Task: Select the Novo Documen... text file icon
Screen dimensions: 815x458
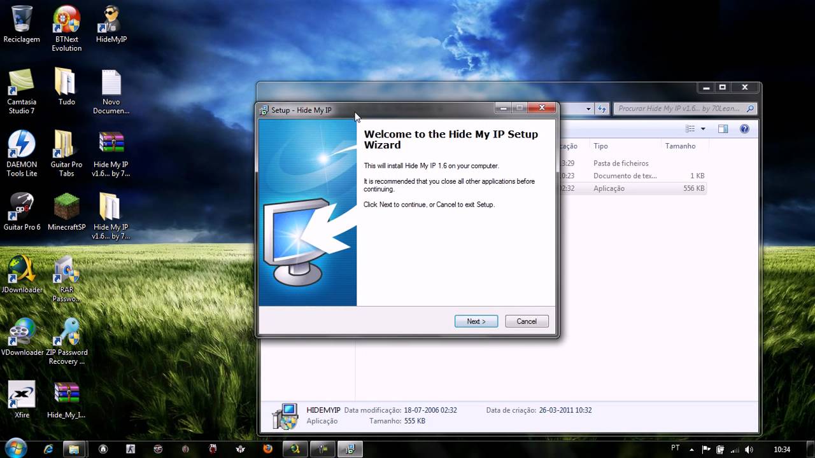Action: [111, 92]
